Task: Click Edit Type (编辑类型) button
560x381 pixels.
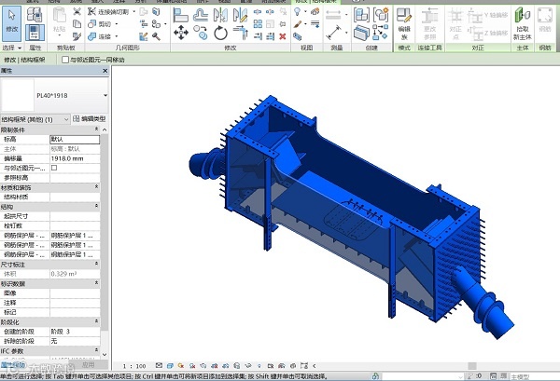Action: [90, 119]
